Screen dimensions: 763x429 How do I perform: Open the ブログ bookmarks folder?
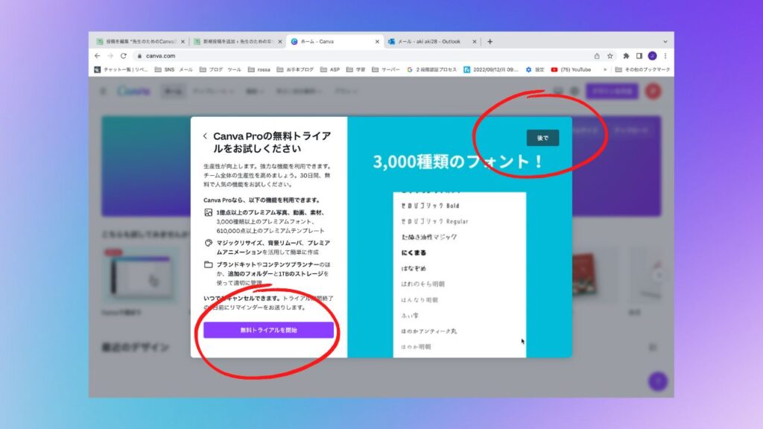pyautogui.click(x=211, y=69)
